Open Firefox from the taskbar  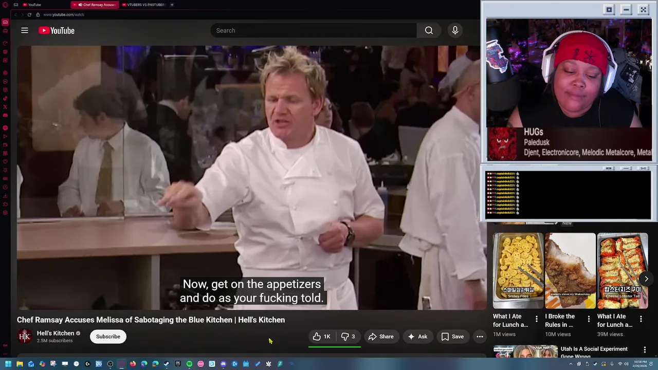tap(133, 364)
